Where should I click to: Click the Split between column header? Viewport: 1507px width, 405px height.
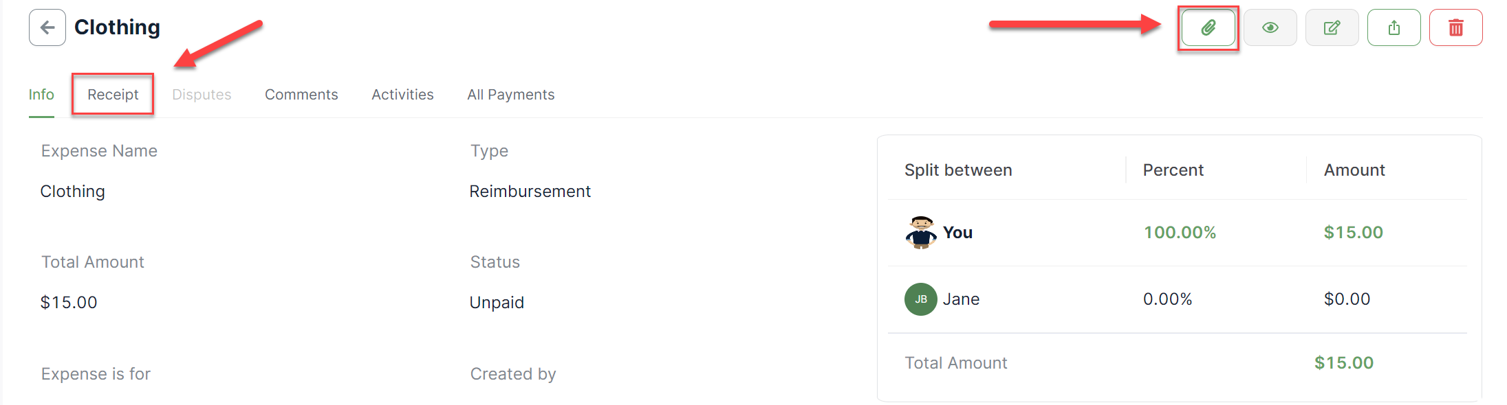[x=958, y=170]
